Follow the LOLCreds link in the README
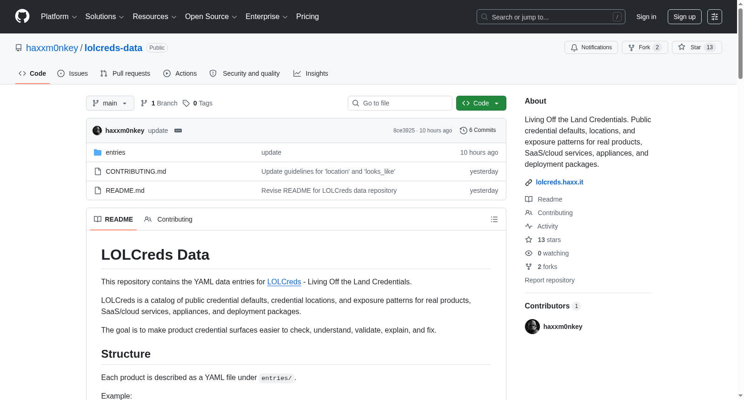The image size is (744, 400). click(x=284, y=282)
